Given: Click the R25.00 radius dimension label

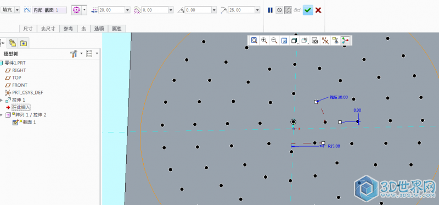Looking at the screenshot, I should coord(334,146).
